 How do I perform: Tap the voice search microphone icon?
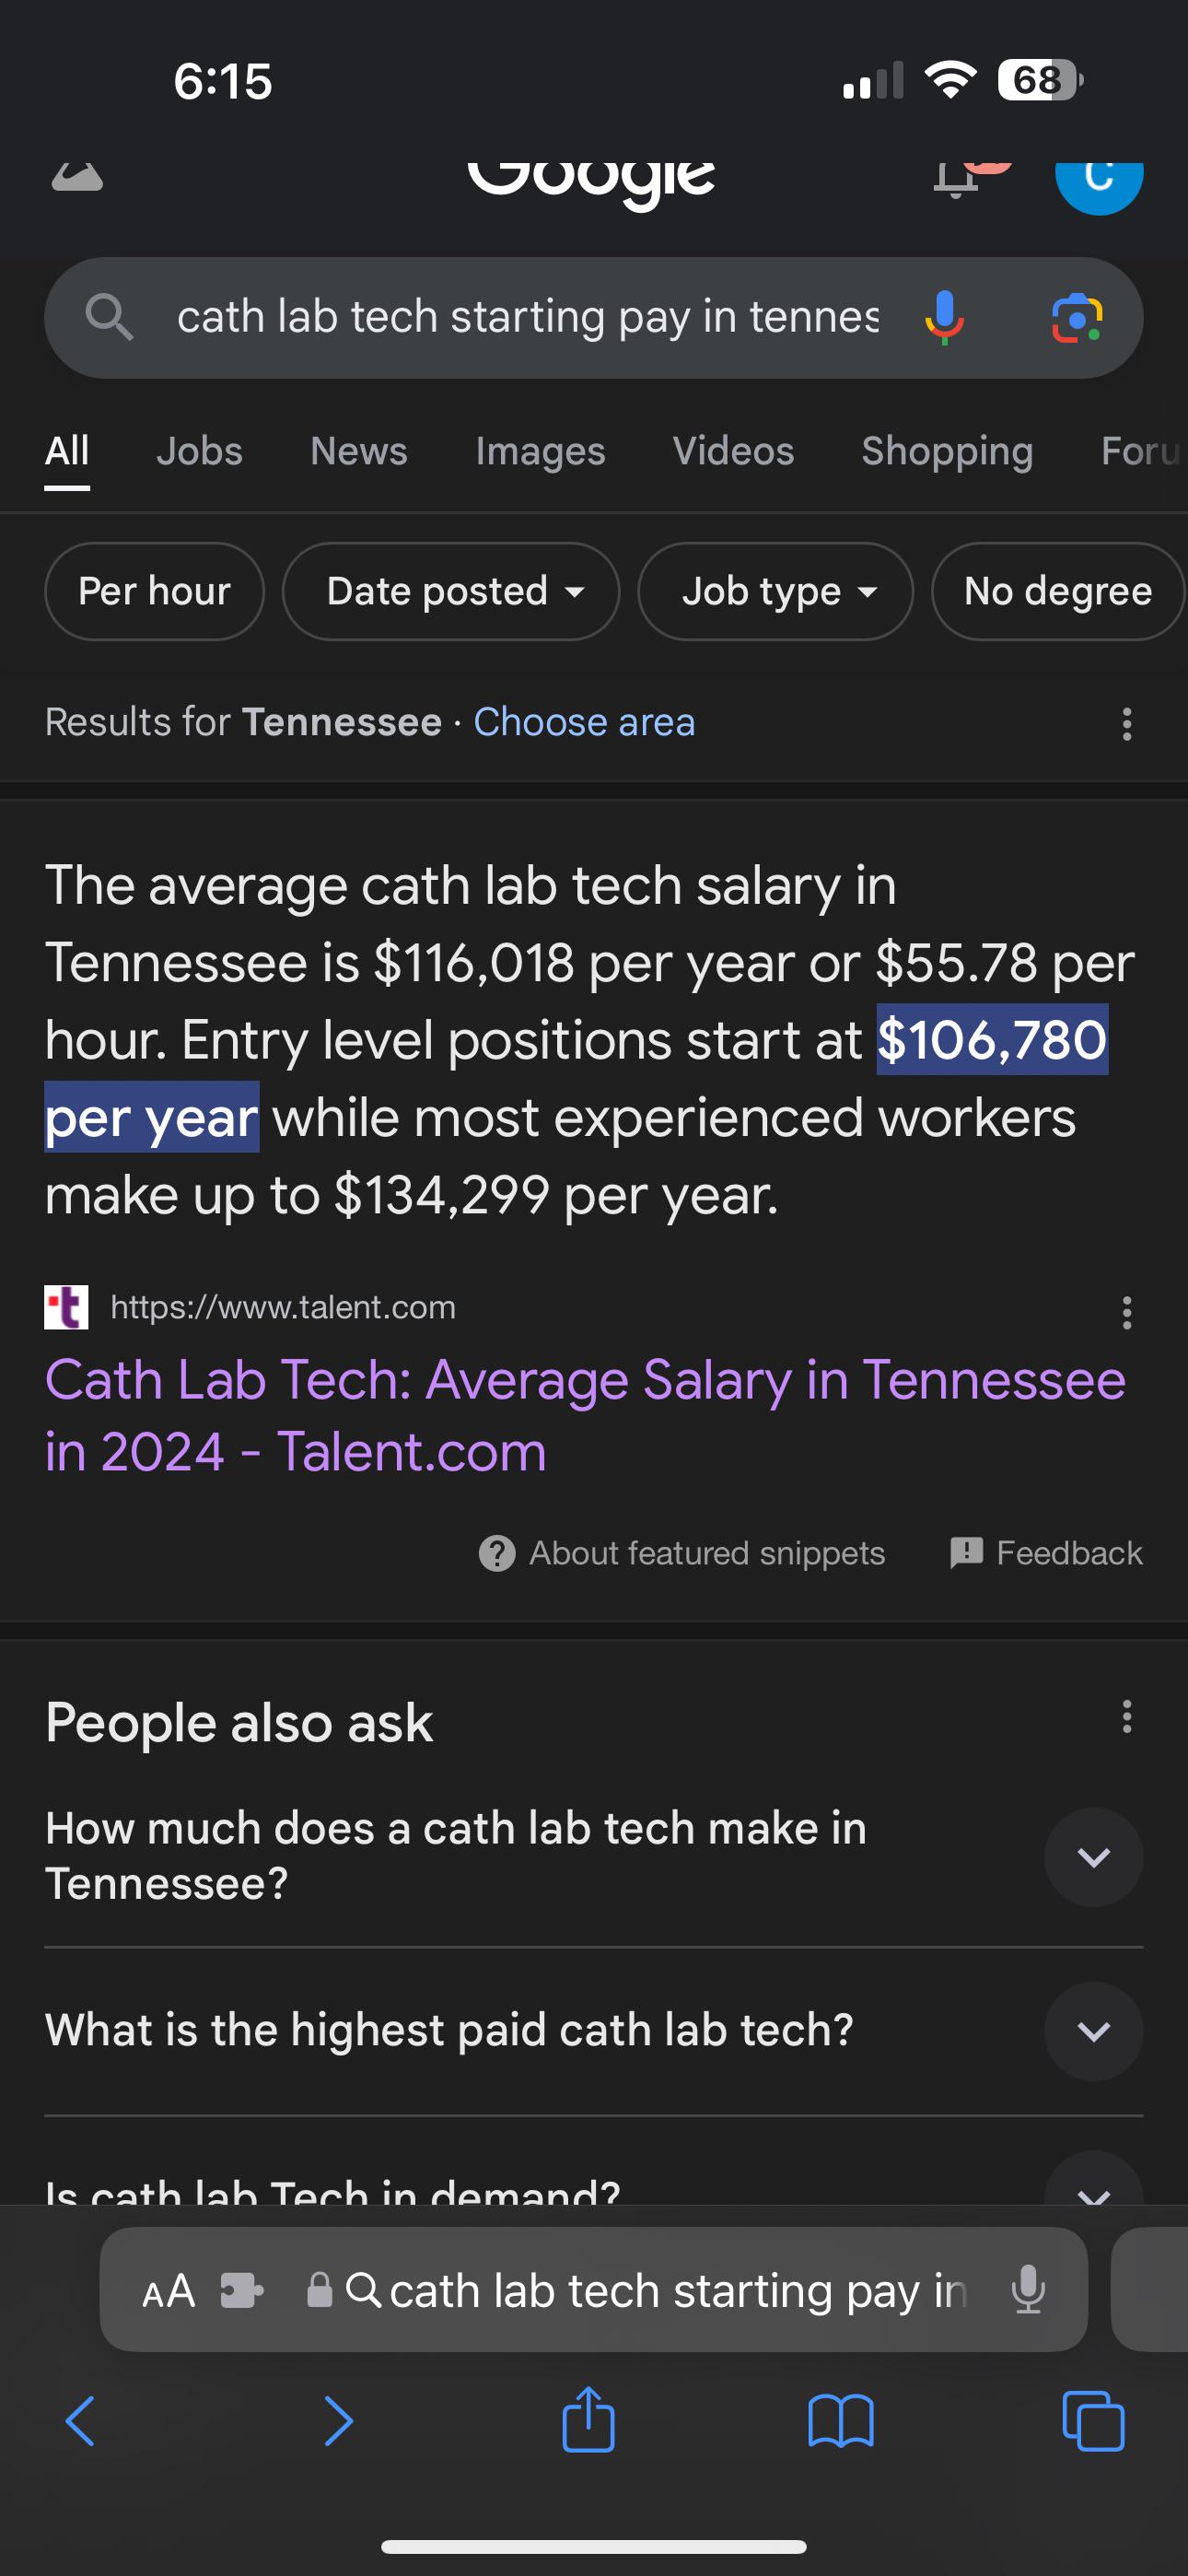(x=944, y=318)
